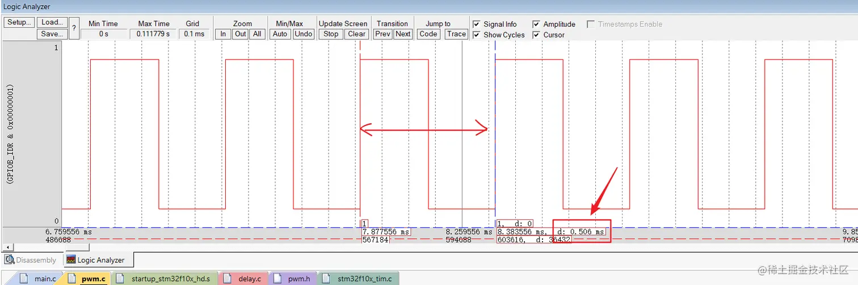Click the Min Time value 0 s

103,34
